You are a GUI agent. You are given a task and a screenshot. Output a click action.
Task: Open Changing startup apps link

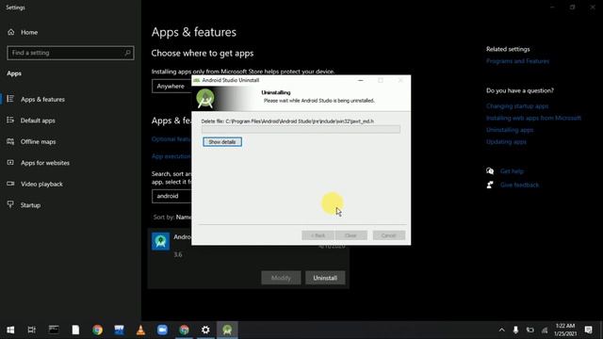pyautogui.click(x=517, y=105)
